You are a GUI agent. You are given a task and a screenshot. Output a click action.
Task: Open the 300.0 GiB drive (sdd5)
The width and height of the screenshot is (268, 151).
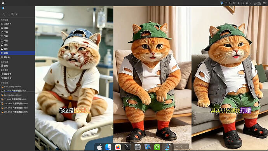pyautogui.click(x=17, y=104)
